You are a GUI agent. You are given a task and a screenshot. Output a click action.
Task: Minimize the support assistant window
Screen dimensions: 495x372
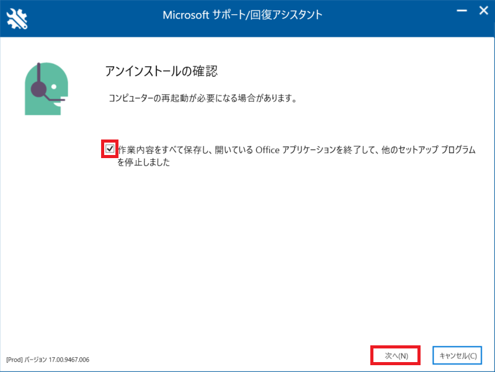(x=462, y=11)
